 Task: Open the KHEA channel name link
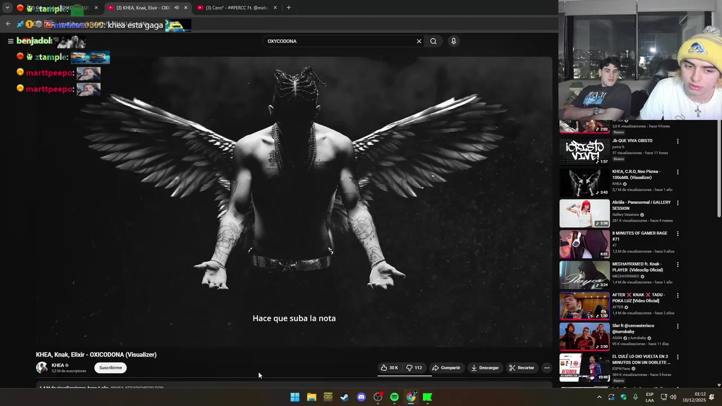pyautogui.click(x=58, y=365)
